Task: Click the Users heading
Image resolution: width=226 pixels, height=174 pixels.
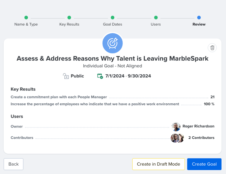Action: click(17, 116)
